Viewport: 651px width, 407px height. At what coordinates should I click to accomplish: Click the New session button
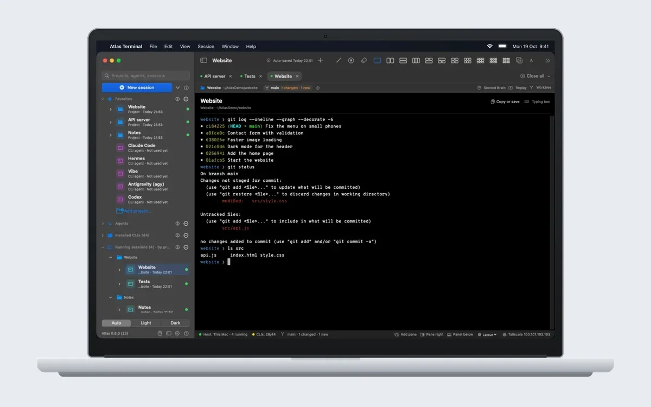[x=137, y=87]
